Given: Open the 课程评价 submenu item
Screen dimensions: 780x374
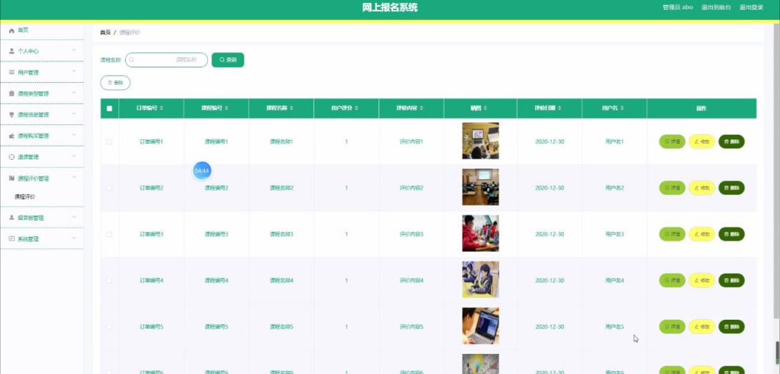Looking at the screenshot, I should point(25,197).
